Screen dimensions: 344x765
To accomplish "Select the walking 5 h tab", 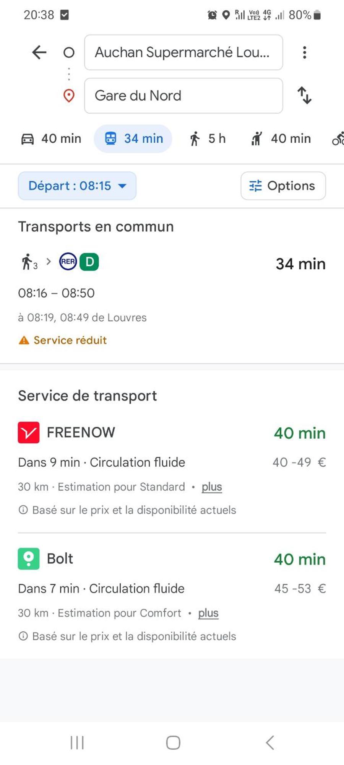I will coord(208,138).
